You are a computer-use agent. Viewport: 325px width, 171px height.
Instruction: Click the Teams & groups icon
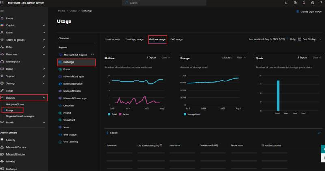[x=2, y=39]
